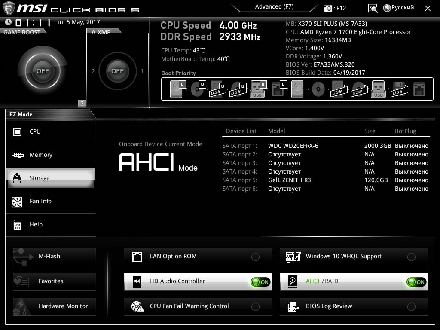
Task: Launch M-Flash
Action: pos(55,257)
